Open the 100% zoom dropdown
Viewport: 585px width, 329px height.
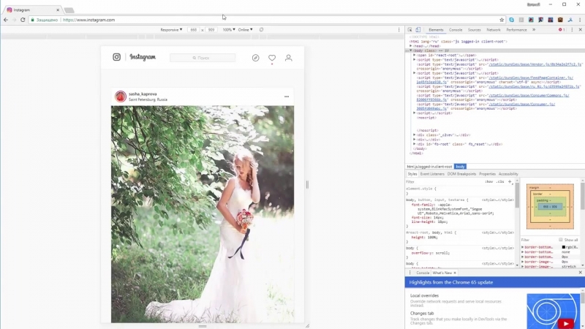[229, 29]
